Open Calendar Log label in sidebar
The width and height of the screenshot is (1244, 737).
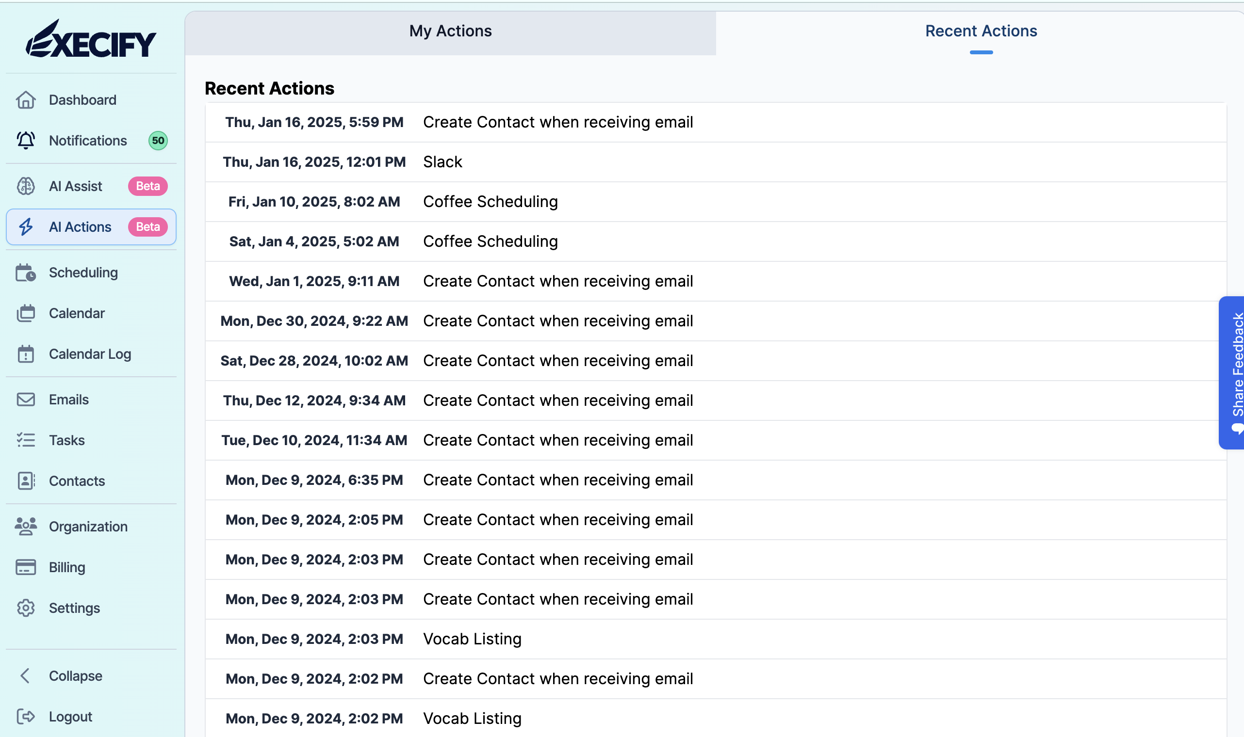pyautogui.click(x=90, y=354)
